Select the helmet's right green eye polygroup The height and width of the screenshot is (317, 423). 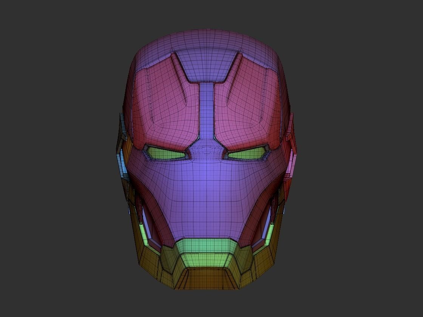(247, 153)
